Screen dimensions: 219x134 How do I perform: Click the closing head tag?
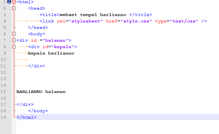[38, 28]
